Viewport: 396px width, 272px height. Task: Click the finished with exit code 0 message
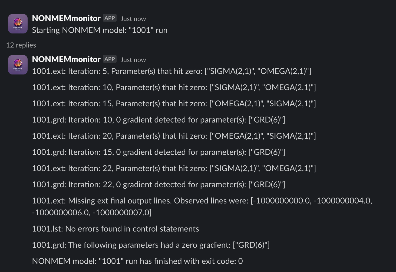click(137, 261)
